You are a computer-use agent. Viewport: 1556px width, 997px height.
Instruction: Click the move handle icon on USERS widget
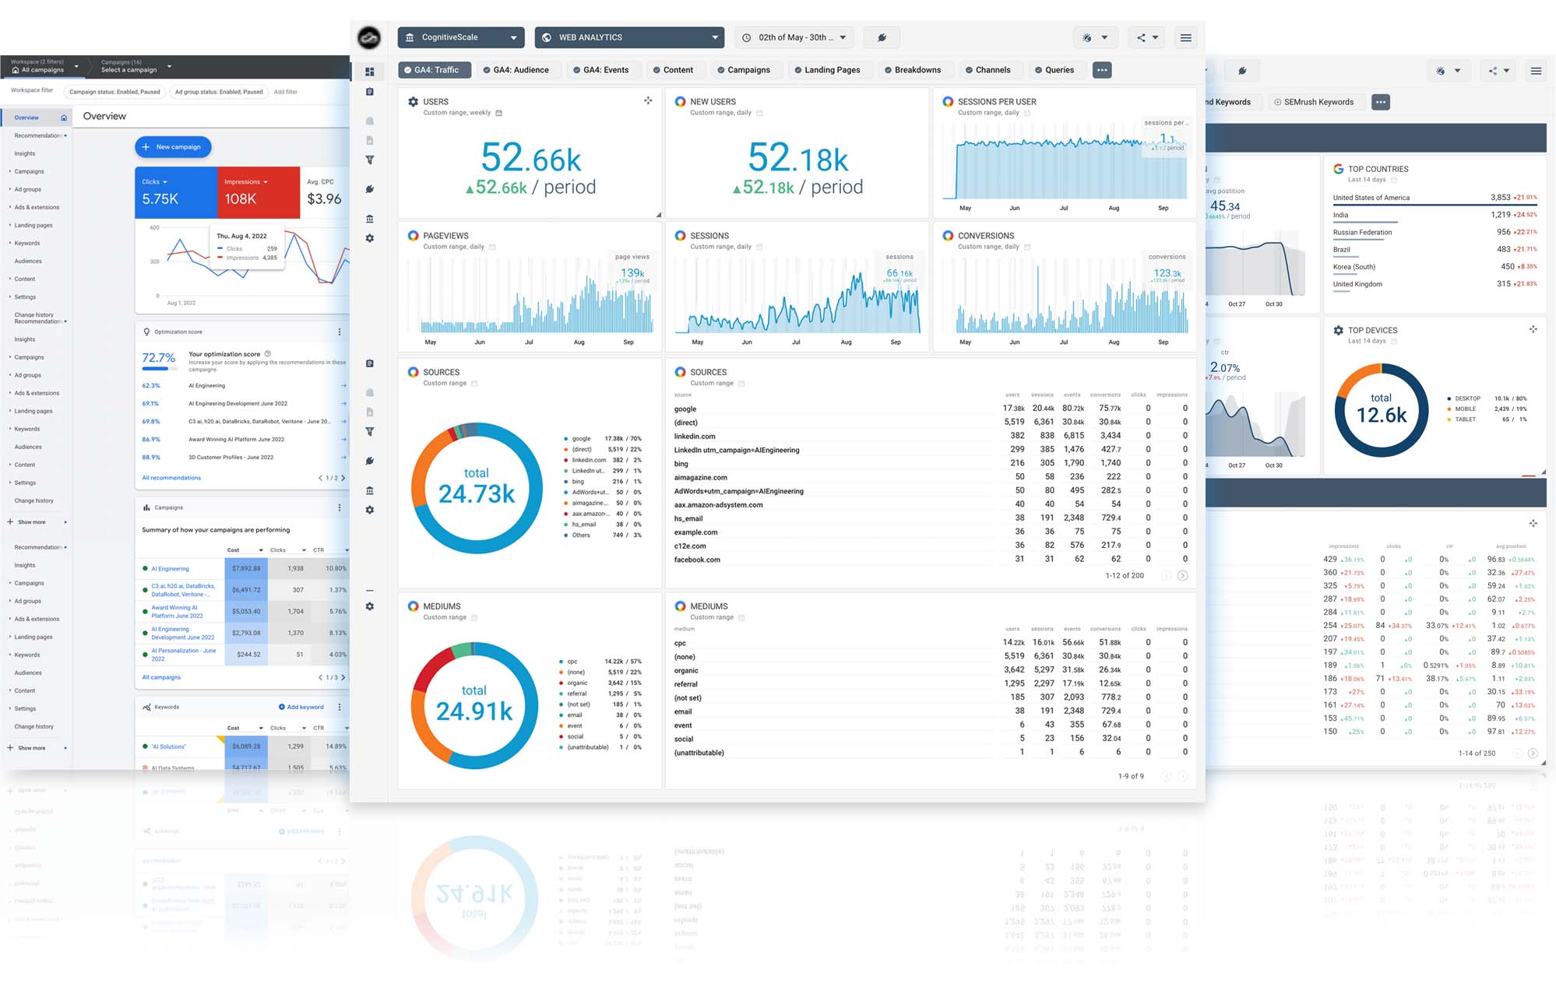[x=648, y=100]
